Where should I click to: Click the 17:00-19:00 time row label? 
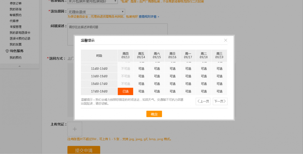tap(99, 91)
